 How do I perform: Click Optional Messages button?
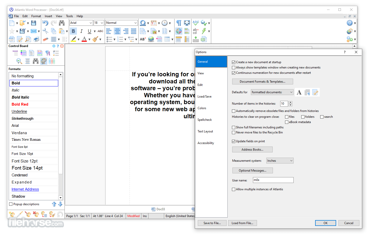tap(252, 171)
